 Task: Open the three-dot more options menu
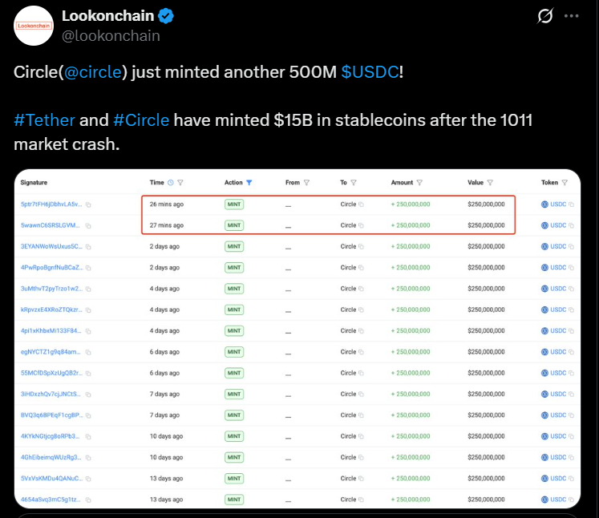tap(570, 16)
